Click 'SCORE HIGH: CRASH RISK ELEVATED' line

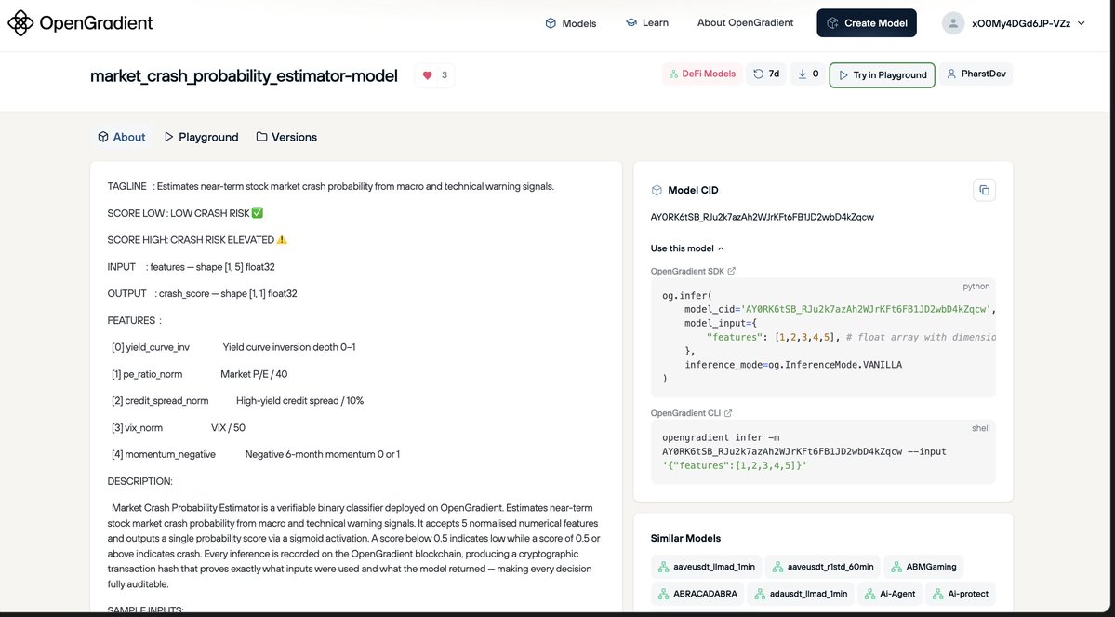[198, 240]
